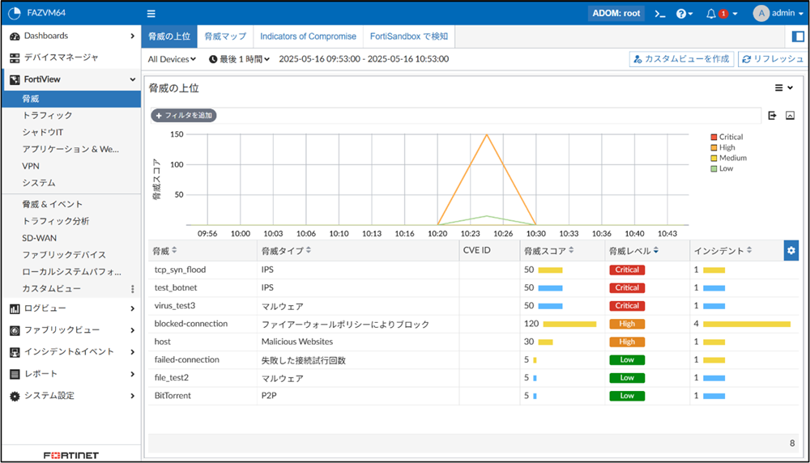Toggle the hamburger sidebar menu icon
Viewport: 810px width, 463px height.
pyautogui.click(x=151, y=14)
